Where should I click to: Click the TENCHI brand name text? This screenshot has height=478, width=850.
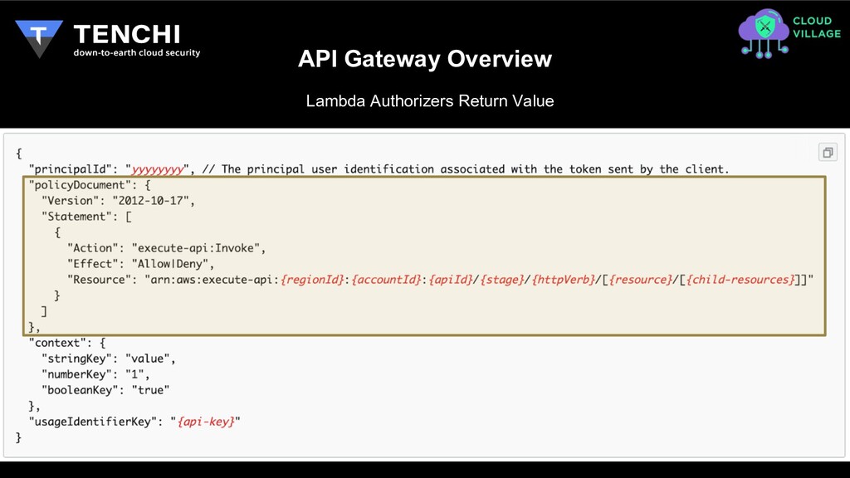[127, 34]
